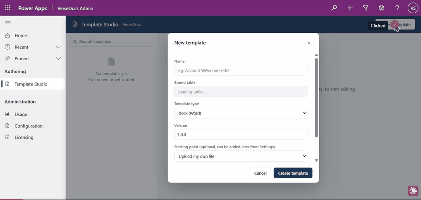
Task: Open the advanced find filter icon
Action: coord(365,8)
